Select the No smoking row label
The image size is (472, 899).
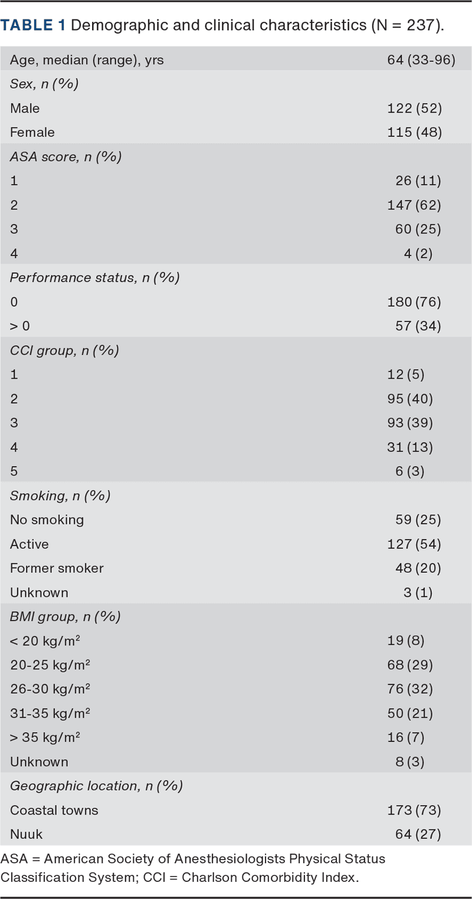point(47,519)
